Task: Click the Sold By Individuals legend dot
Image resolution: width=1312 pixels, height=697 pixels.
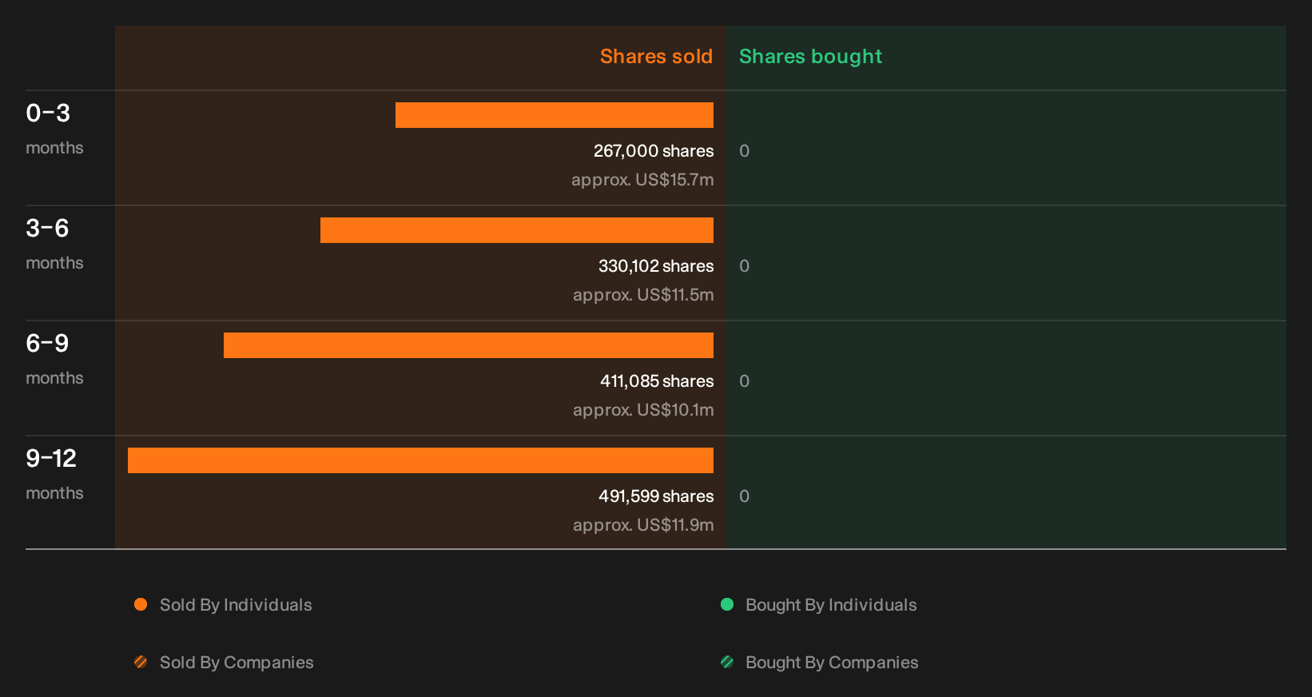Action: click(141, 604)
